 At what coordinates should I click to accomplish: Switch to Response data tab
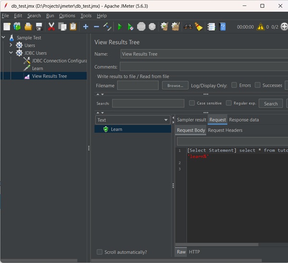point(244,120)
